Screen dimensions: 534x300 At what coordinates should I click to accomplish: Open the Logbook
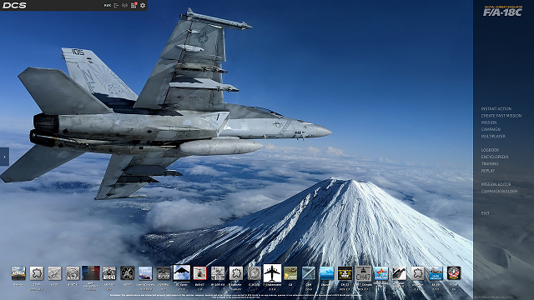click(490, 150)
